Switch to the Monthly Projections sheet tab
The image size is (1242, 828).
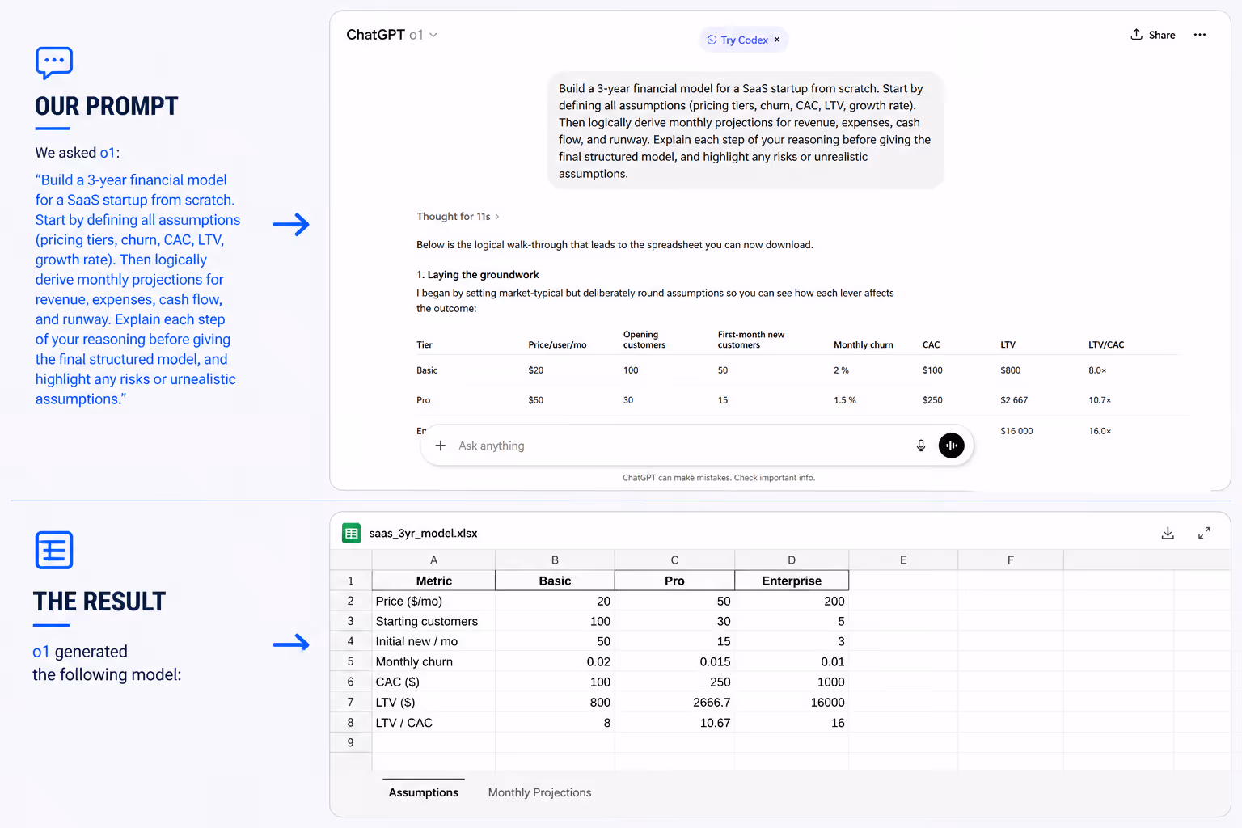[539, 792]
